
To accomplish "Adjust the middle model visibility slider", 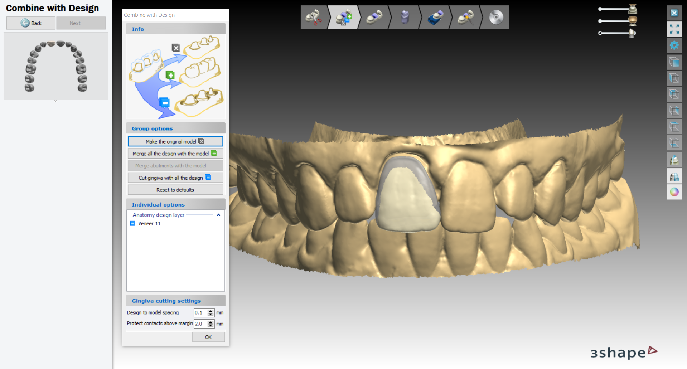I will point(618,21).
